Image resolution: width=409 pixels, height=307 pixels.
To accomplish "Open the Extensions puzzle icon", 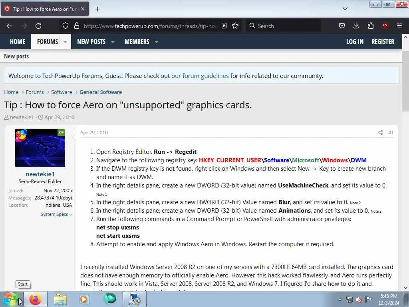I will 371,26.
